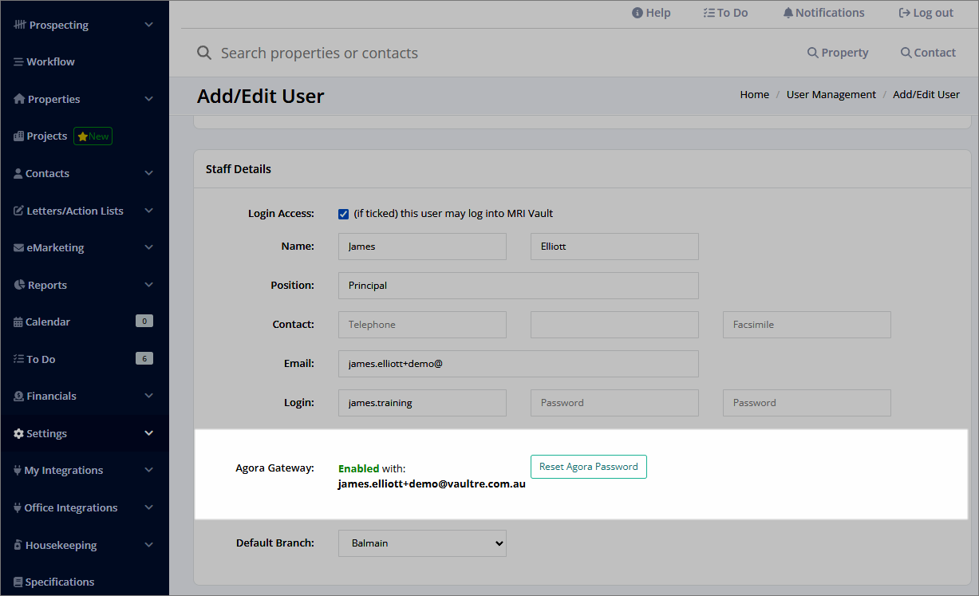
Task: Open the Specifications sidebar item
Action: [x=60, y=582]
